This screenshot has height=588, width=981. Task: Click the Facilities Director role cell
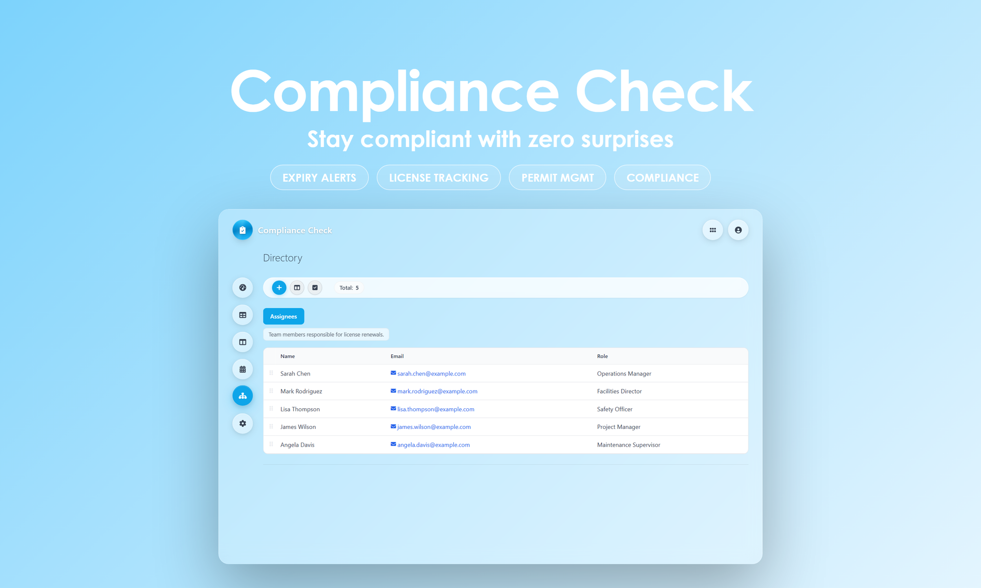619,391
